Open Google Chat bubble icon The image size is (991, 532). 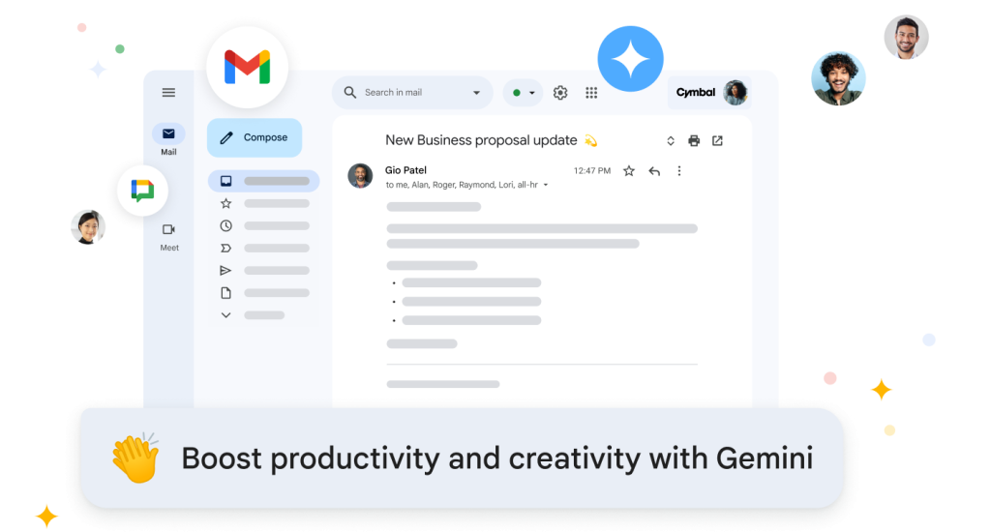coord(142,191)
